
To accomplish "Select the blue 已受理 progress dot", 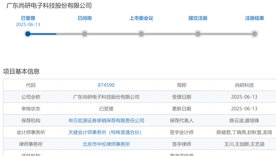I will [x=28, y=34].
